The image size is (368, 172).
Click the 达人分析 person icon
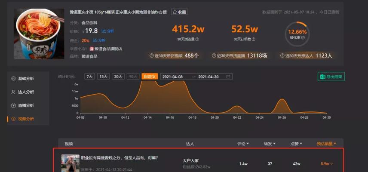coord(13,92)
